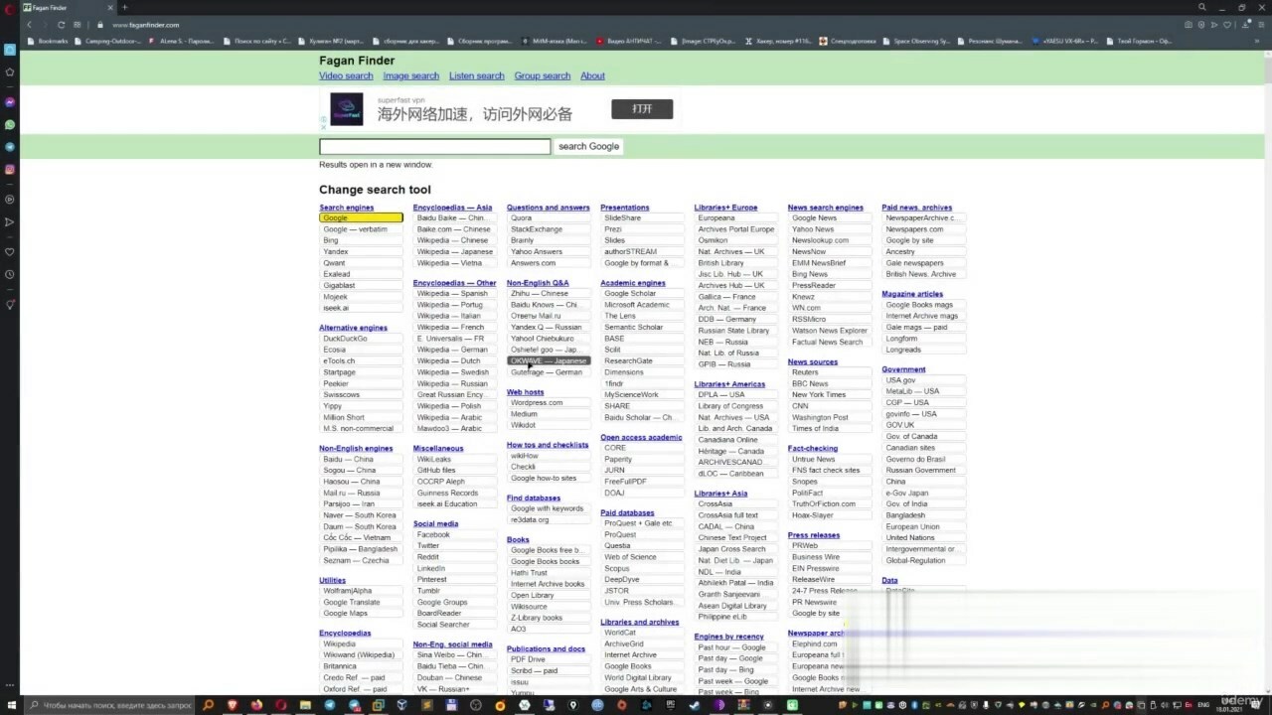Screen dimensions: 1272x715
Task: Select Wolfram|Alpha under Utilities
Action: pyautogui.click(x=361, y=591)
